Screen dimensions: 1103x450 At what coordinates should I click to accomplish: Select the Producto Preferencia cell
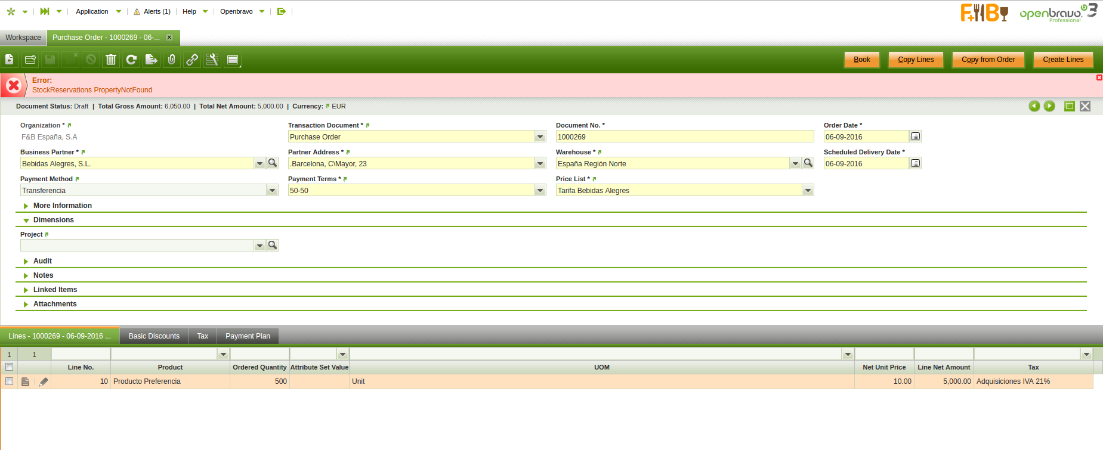click(x=170, y=381)
